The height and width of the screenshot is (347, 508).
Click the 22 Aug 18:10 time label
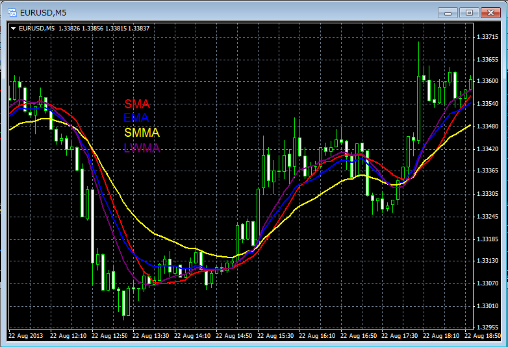441,336
